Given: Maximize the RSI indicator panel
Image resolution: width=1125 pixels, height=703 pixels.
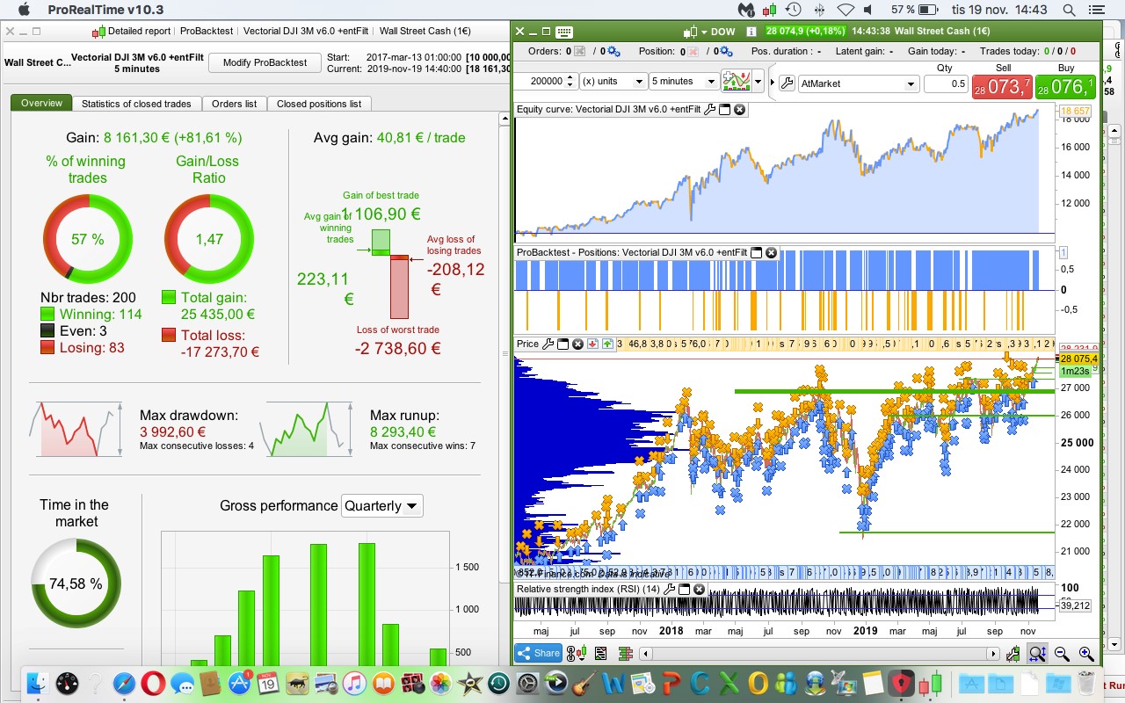Looking at the screenshot, I should [x=685, y=589].
